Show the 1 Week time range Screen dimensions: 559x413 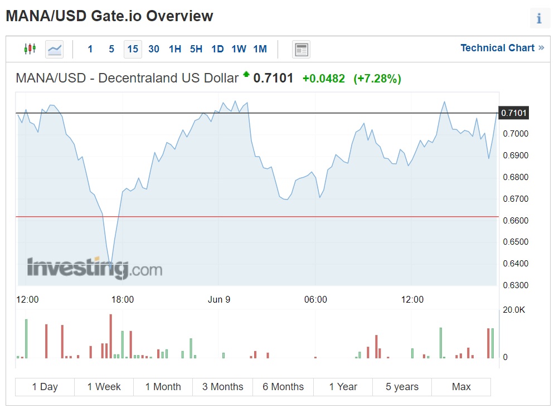coord(104,387)
